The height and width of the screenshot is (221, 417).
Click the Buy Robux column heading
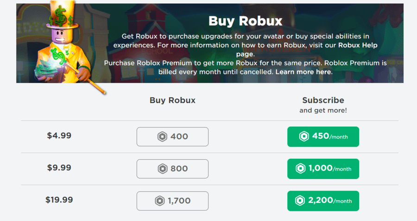[x=173, y=100]
